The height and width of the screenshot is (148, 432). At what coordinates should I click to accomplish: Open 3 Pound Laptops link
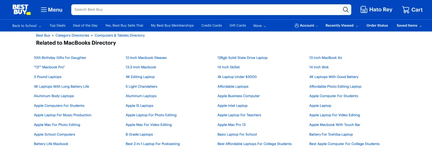[x=48, y=77]
